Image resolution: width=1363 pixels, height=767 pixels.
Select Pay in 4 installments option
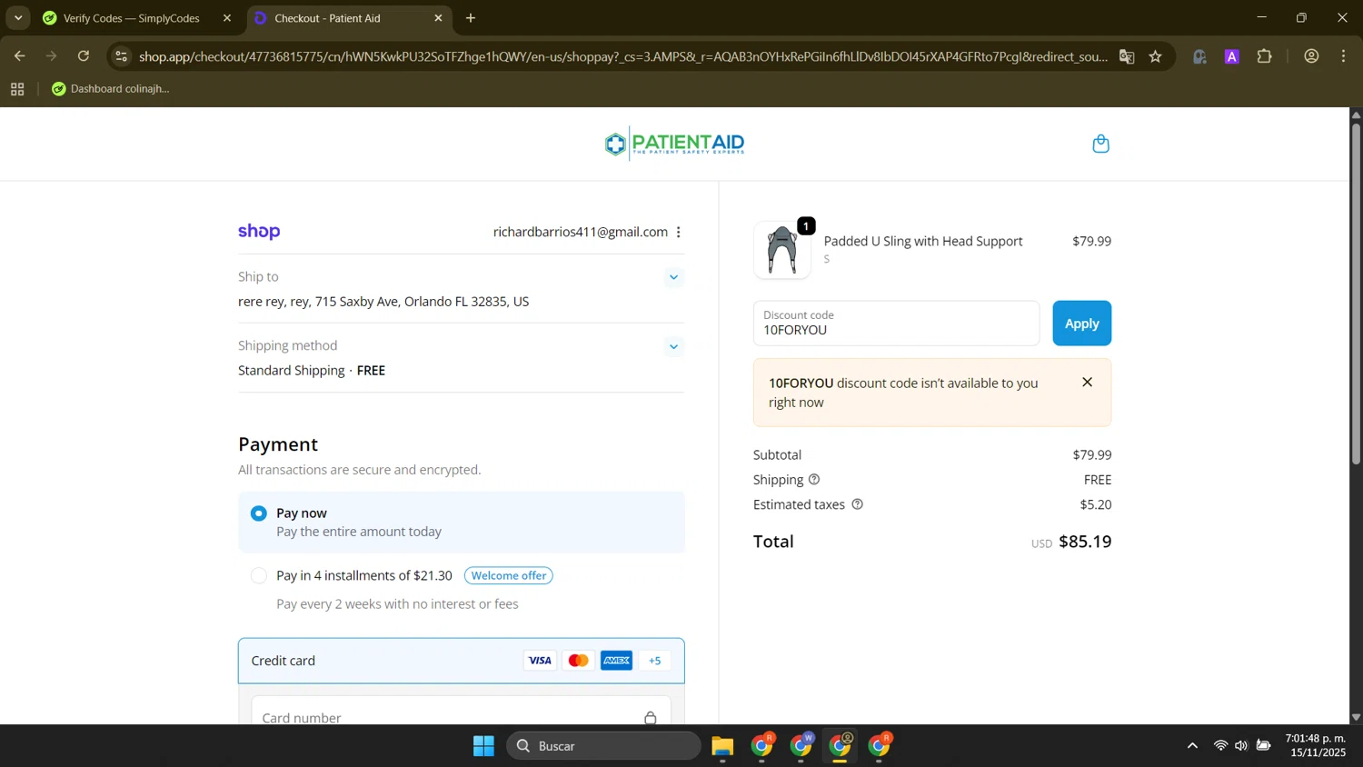point(259,576)
